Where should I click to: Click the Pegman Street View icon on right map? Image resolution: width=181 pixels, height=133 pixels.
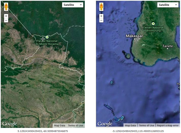(x=101, y=7)
